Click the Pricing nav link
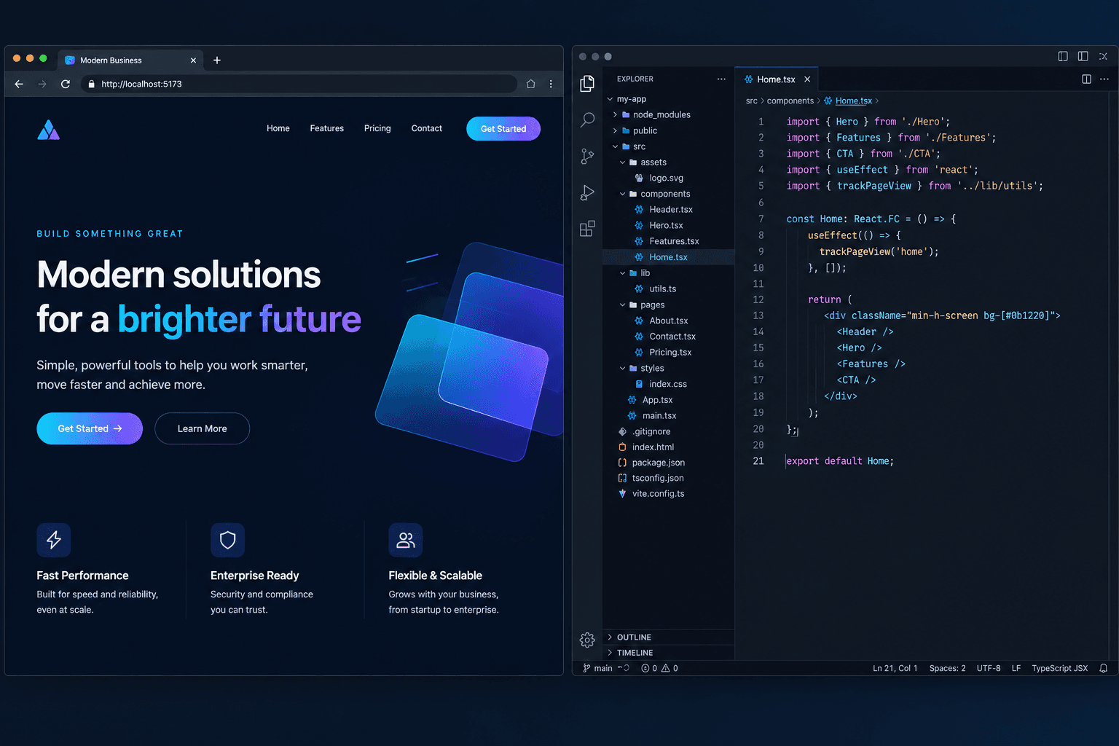The height and width of the screenshot is (746, 1119). pyautogui.click(x=377, y=128)
